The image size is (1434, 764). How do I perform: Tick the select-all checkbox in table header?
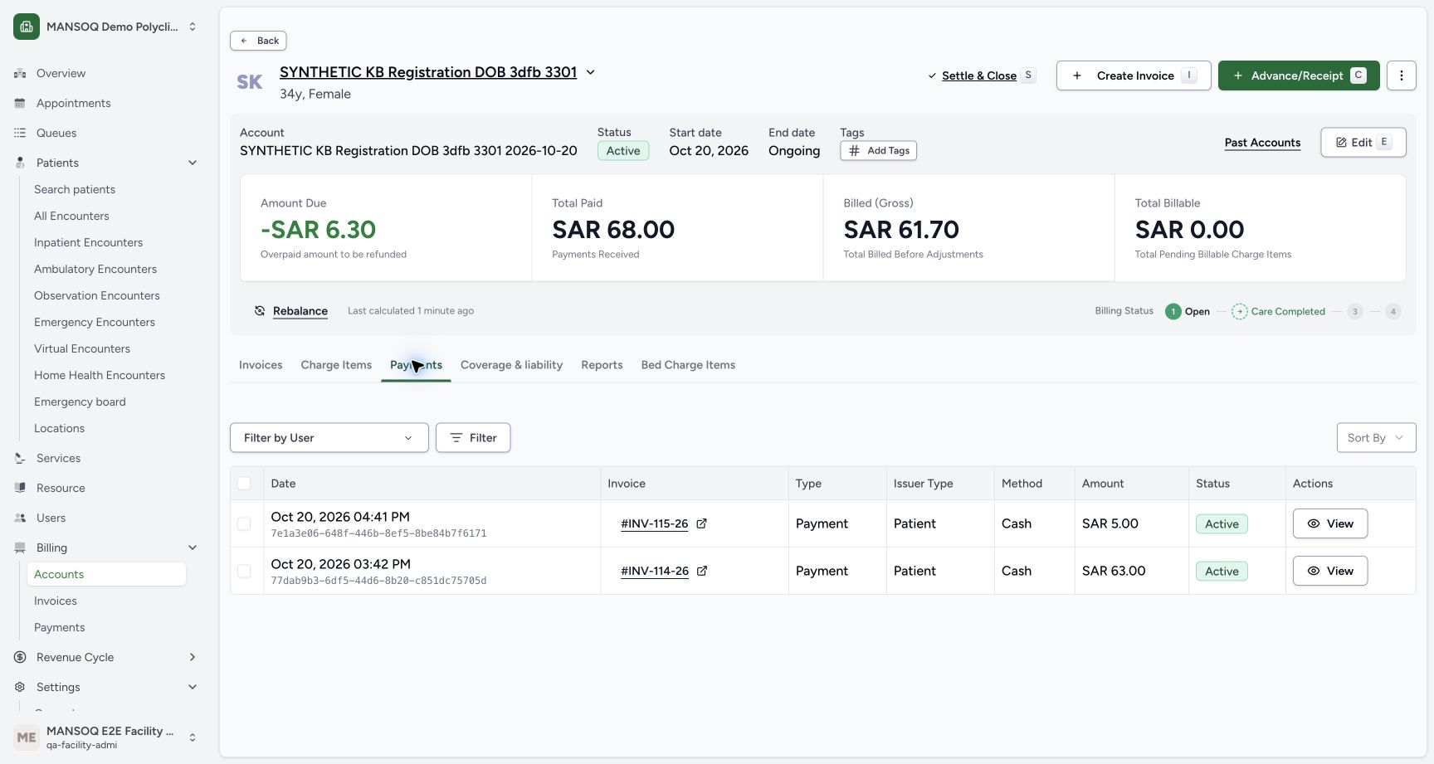(244, 484)
